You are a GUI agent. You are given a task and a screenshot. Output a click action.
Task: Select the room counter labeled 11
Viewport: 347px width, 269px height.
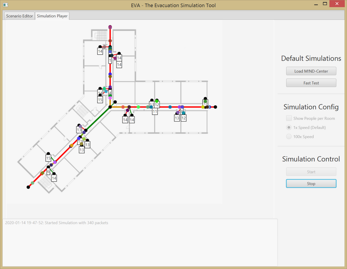pos(155,111)
